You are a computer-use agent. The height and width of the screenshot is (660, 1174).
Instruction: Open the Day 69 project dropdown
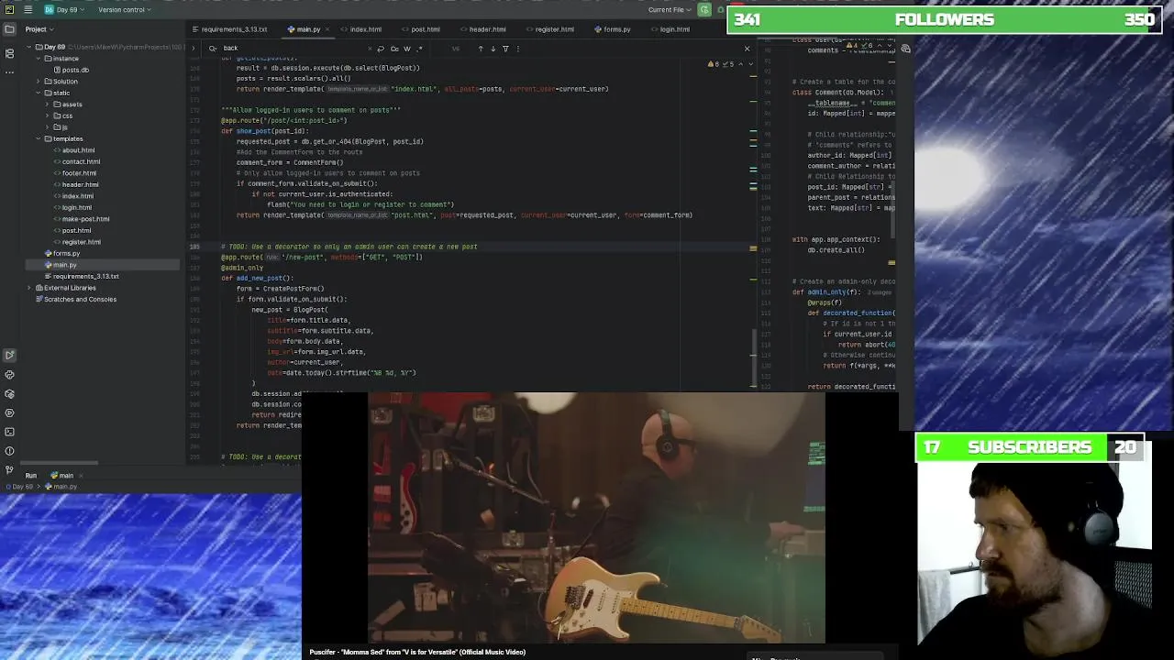point(70,9)
